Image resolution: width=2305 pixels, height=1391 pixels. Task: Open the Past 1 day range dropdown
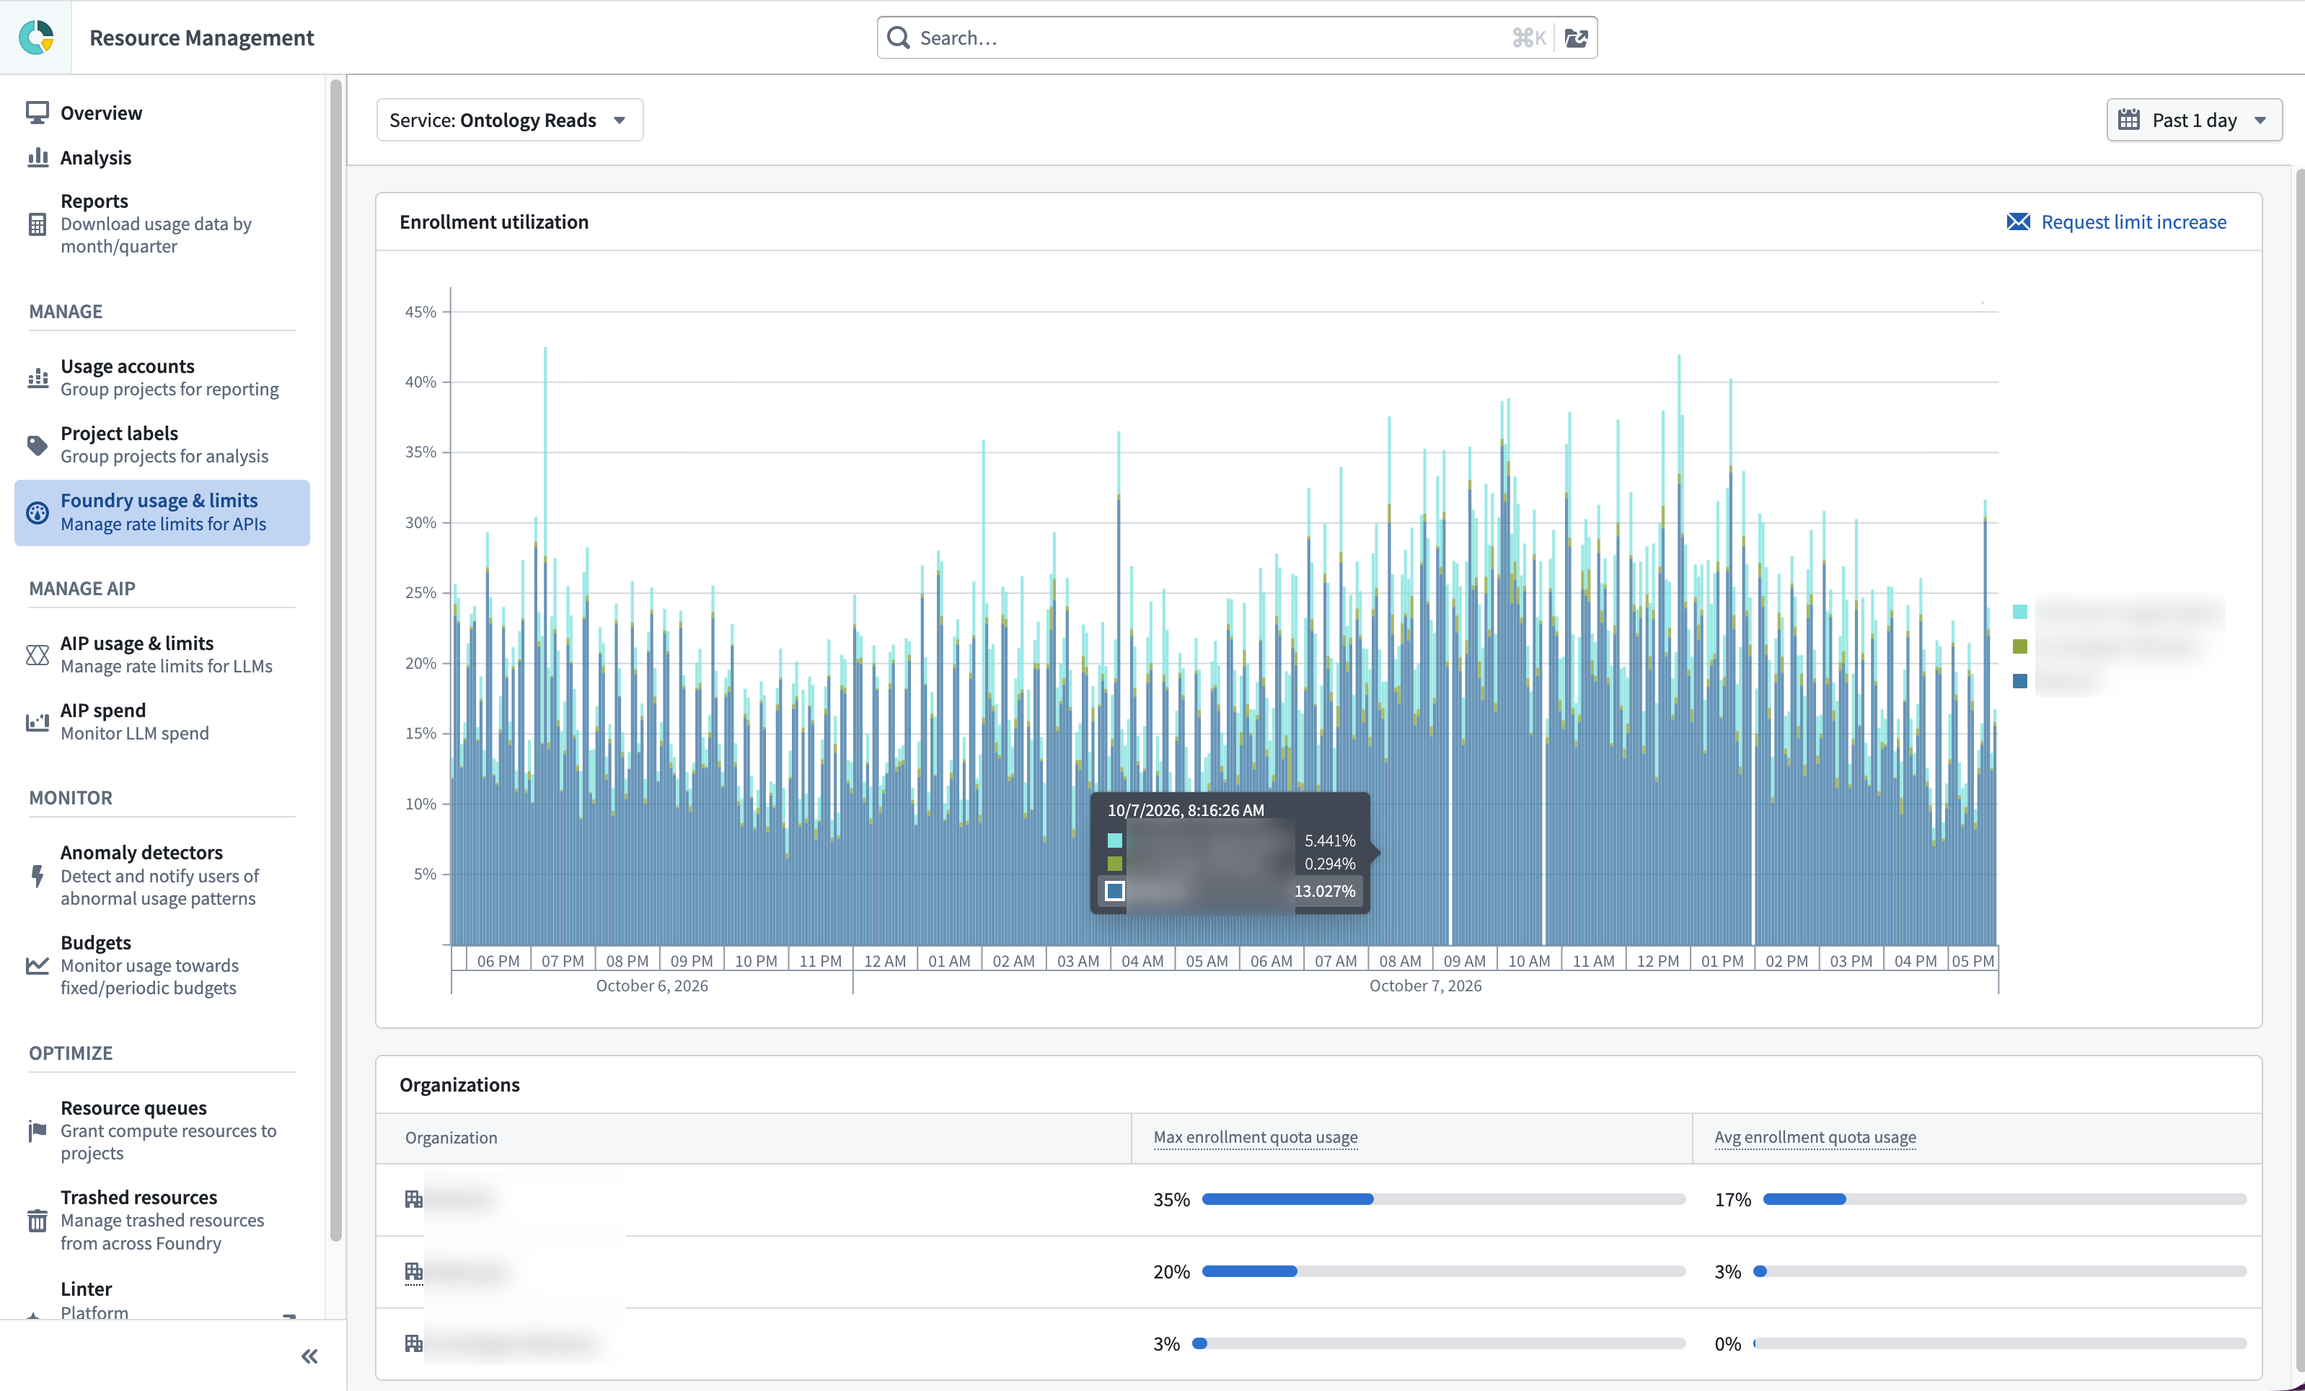pyautogui.click(x=2194, y=120)
